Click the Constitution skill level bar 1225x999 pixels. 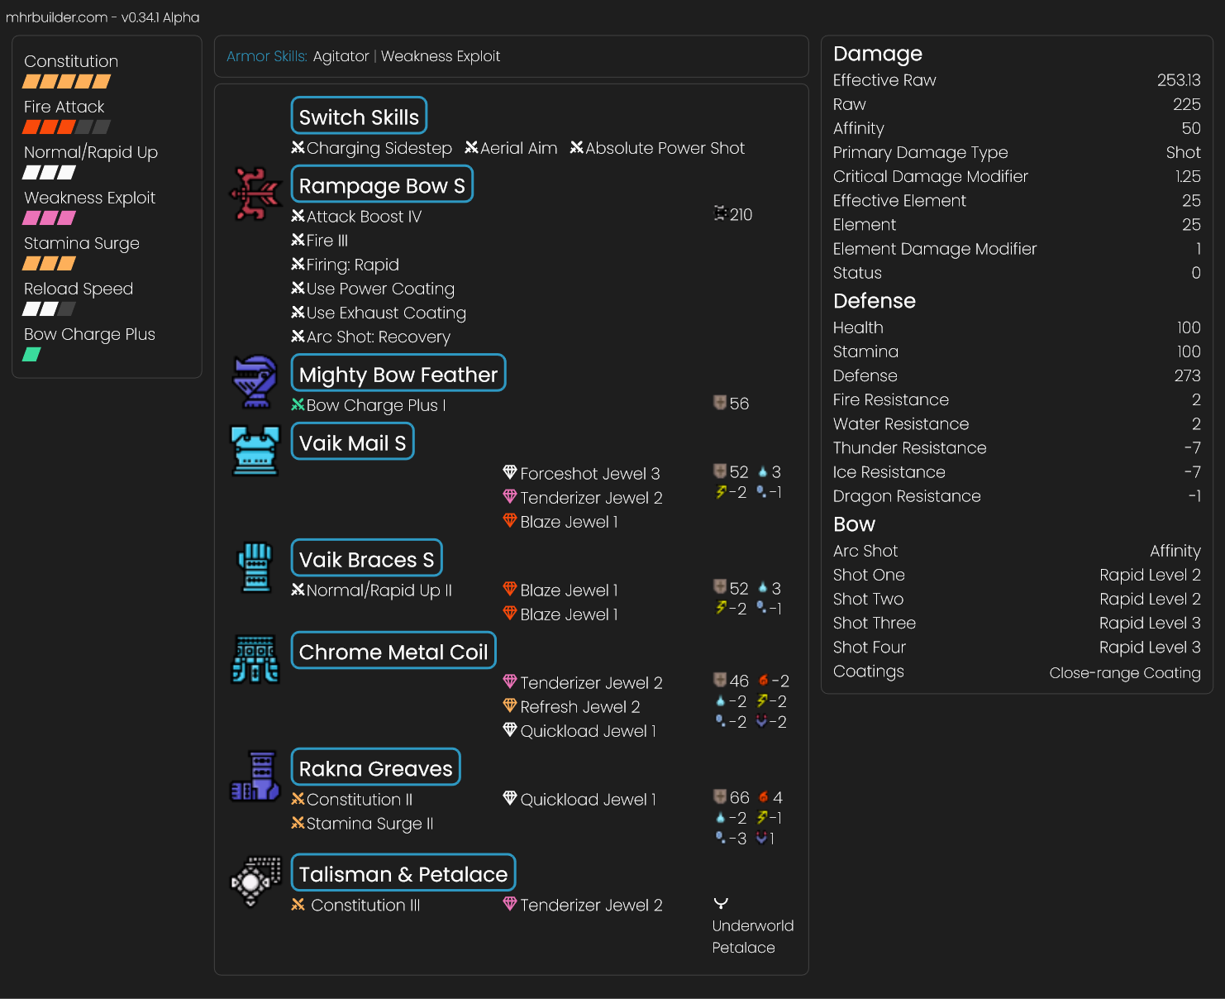pos(66,82)
